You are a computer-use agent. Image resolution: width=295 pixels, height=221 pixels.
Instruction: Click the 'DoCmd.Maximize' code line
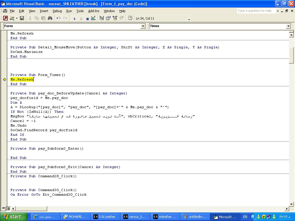click(x=27, y=52)
